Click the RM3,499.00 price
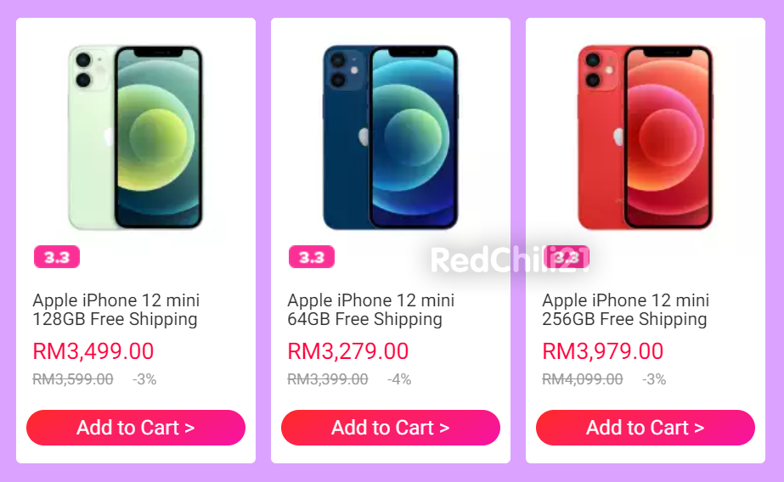The width and height of the screenshot is (784, 482). click(93, 351)
